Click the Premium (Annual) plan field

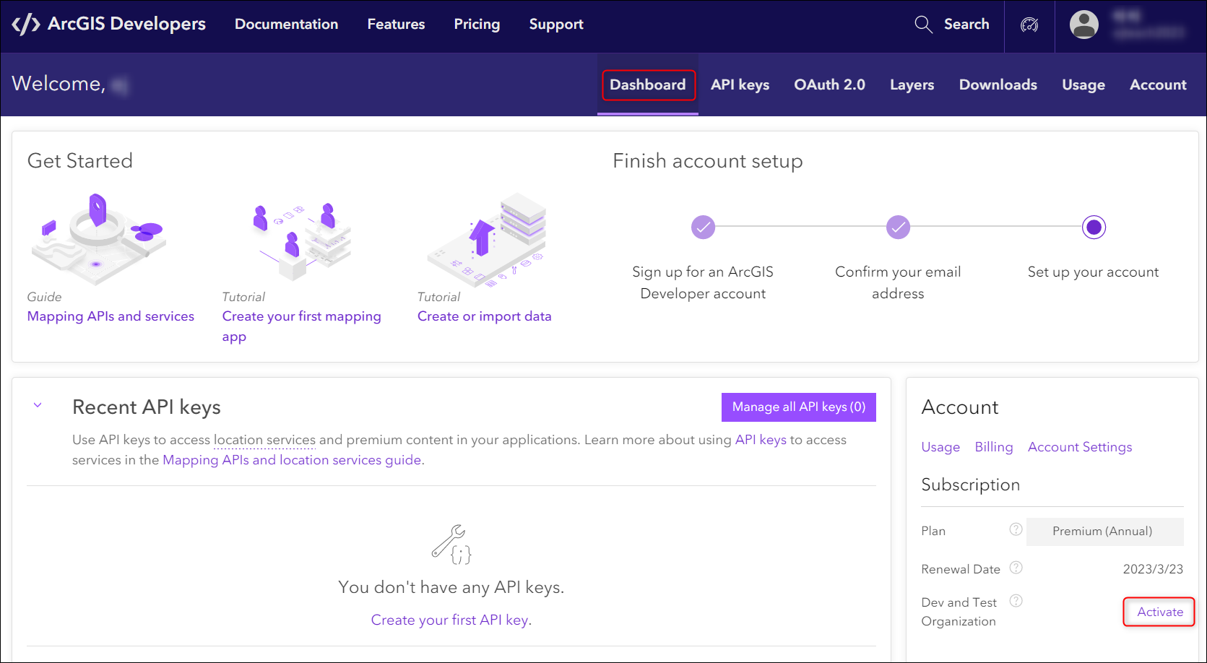click(1105, 532)
